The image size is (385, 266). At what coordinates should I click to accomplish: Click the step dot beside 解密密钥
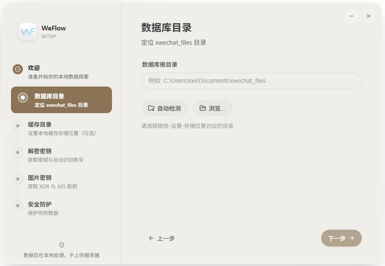(18, 152)
